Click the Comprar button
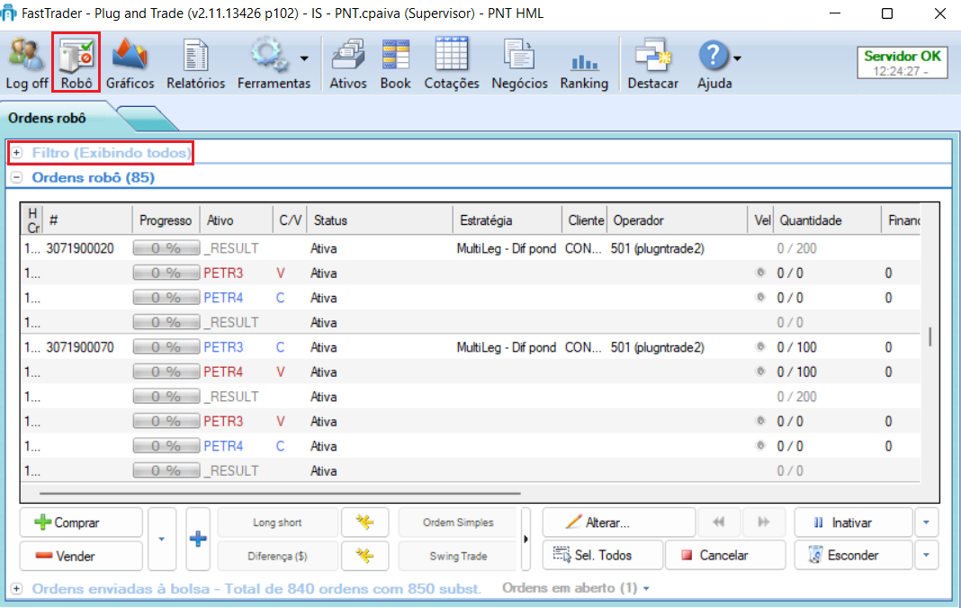This screenshot has height=608, width=961. 81,523
